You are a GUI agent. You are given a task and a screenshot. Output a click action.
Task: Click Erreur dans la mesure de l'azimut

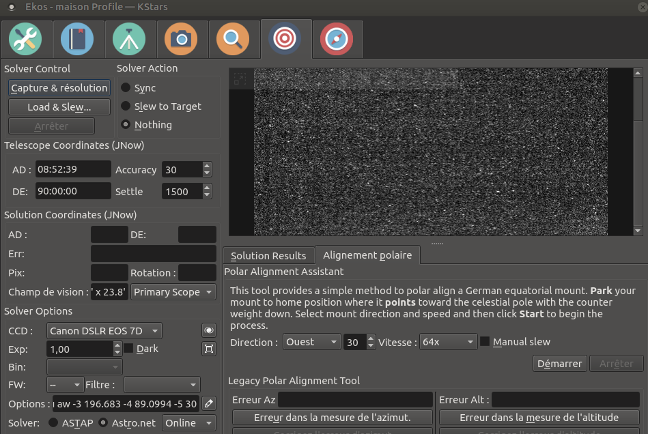(333, 418)
